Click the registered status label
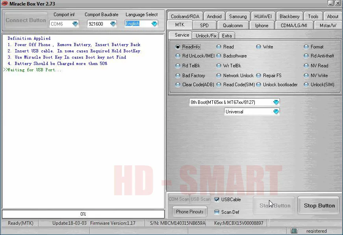The image size is (343, 235). (316, 231)
